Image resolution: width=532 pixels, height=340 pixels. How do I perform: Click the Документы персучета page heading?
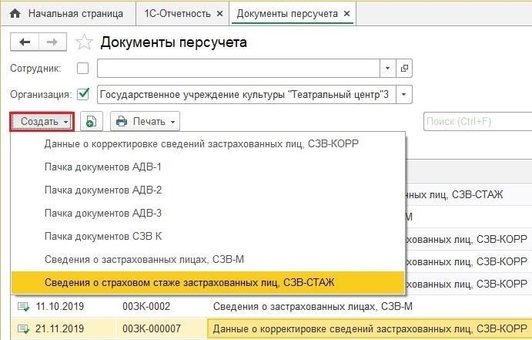click(x=174, y=42)
